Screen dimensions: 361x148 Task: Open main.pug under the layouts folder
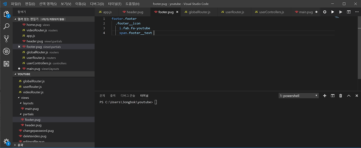pos(54,109)
